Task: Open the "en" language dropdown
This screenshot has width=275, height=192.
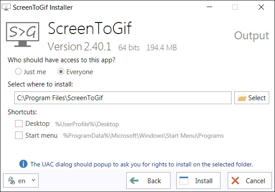Action: pos(21,181)
